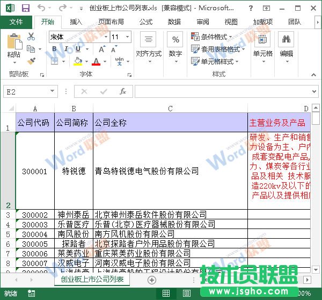This screenshot has width=322, height=300.
Task: Open the font name dropdown 宋体
Action: coord(106,37)
